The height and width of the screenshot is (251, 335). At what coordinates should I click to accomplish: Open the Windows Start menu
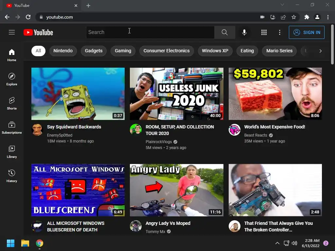click(10, 243)
